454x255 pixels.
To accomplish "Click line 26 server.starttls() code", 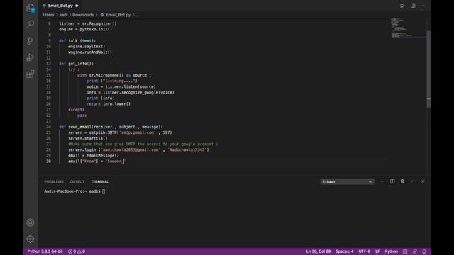I will pyautogui.click(x=88, y=138).
